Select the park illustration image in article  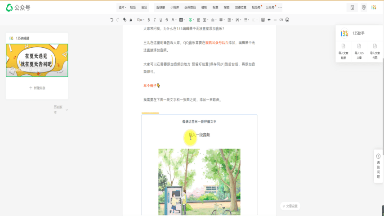(x=199, y=182)
